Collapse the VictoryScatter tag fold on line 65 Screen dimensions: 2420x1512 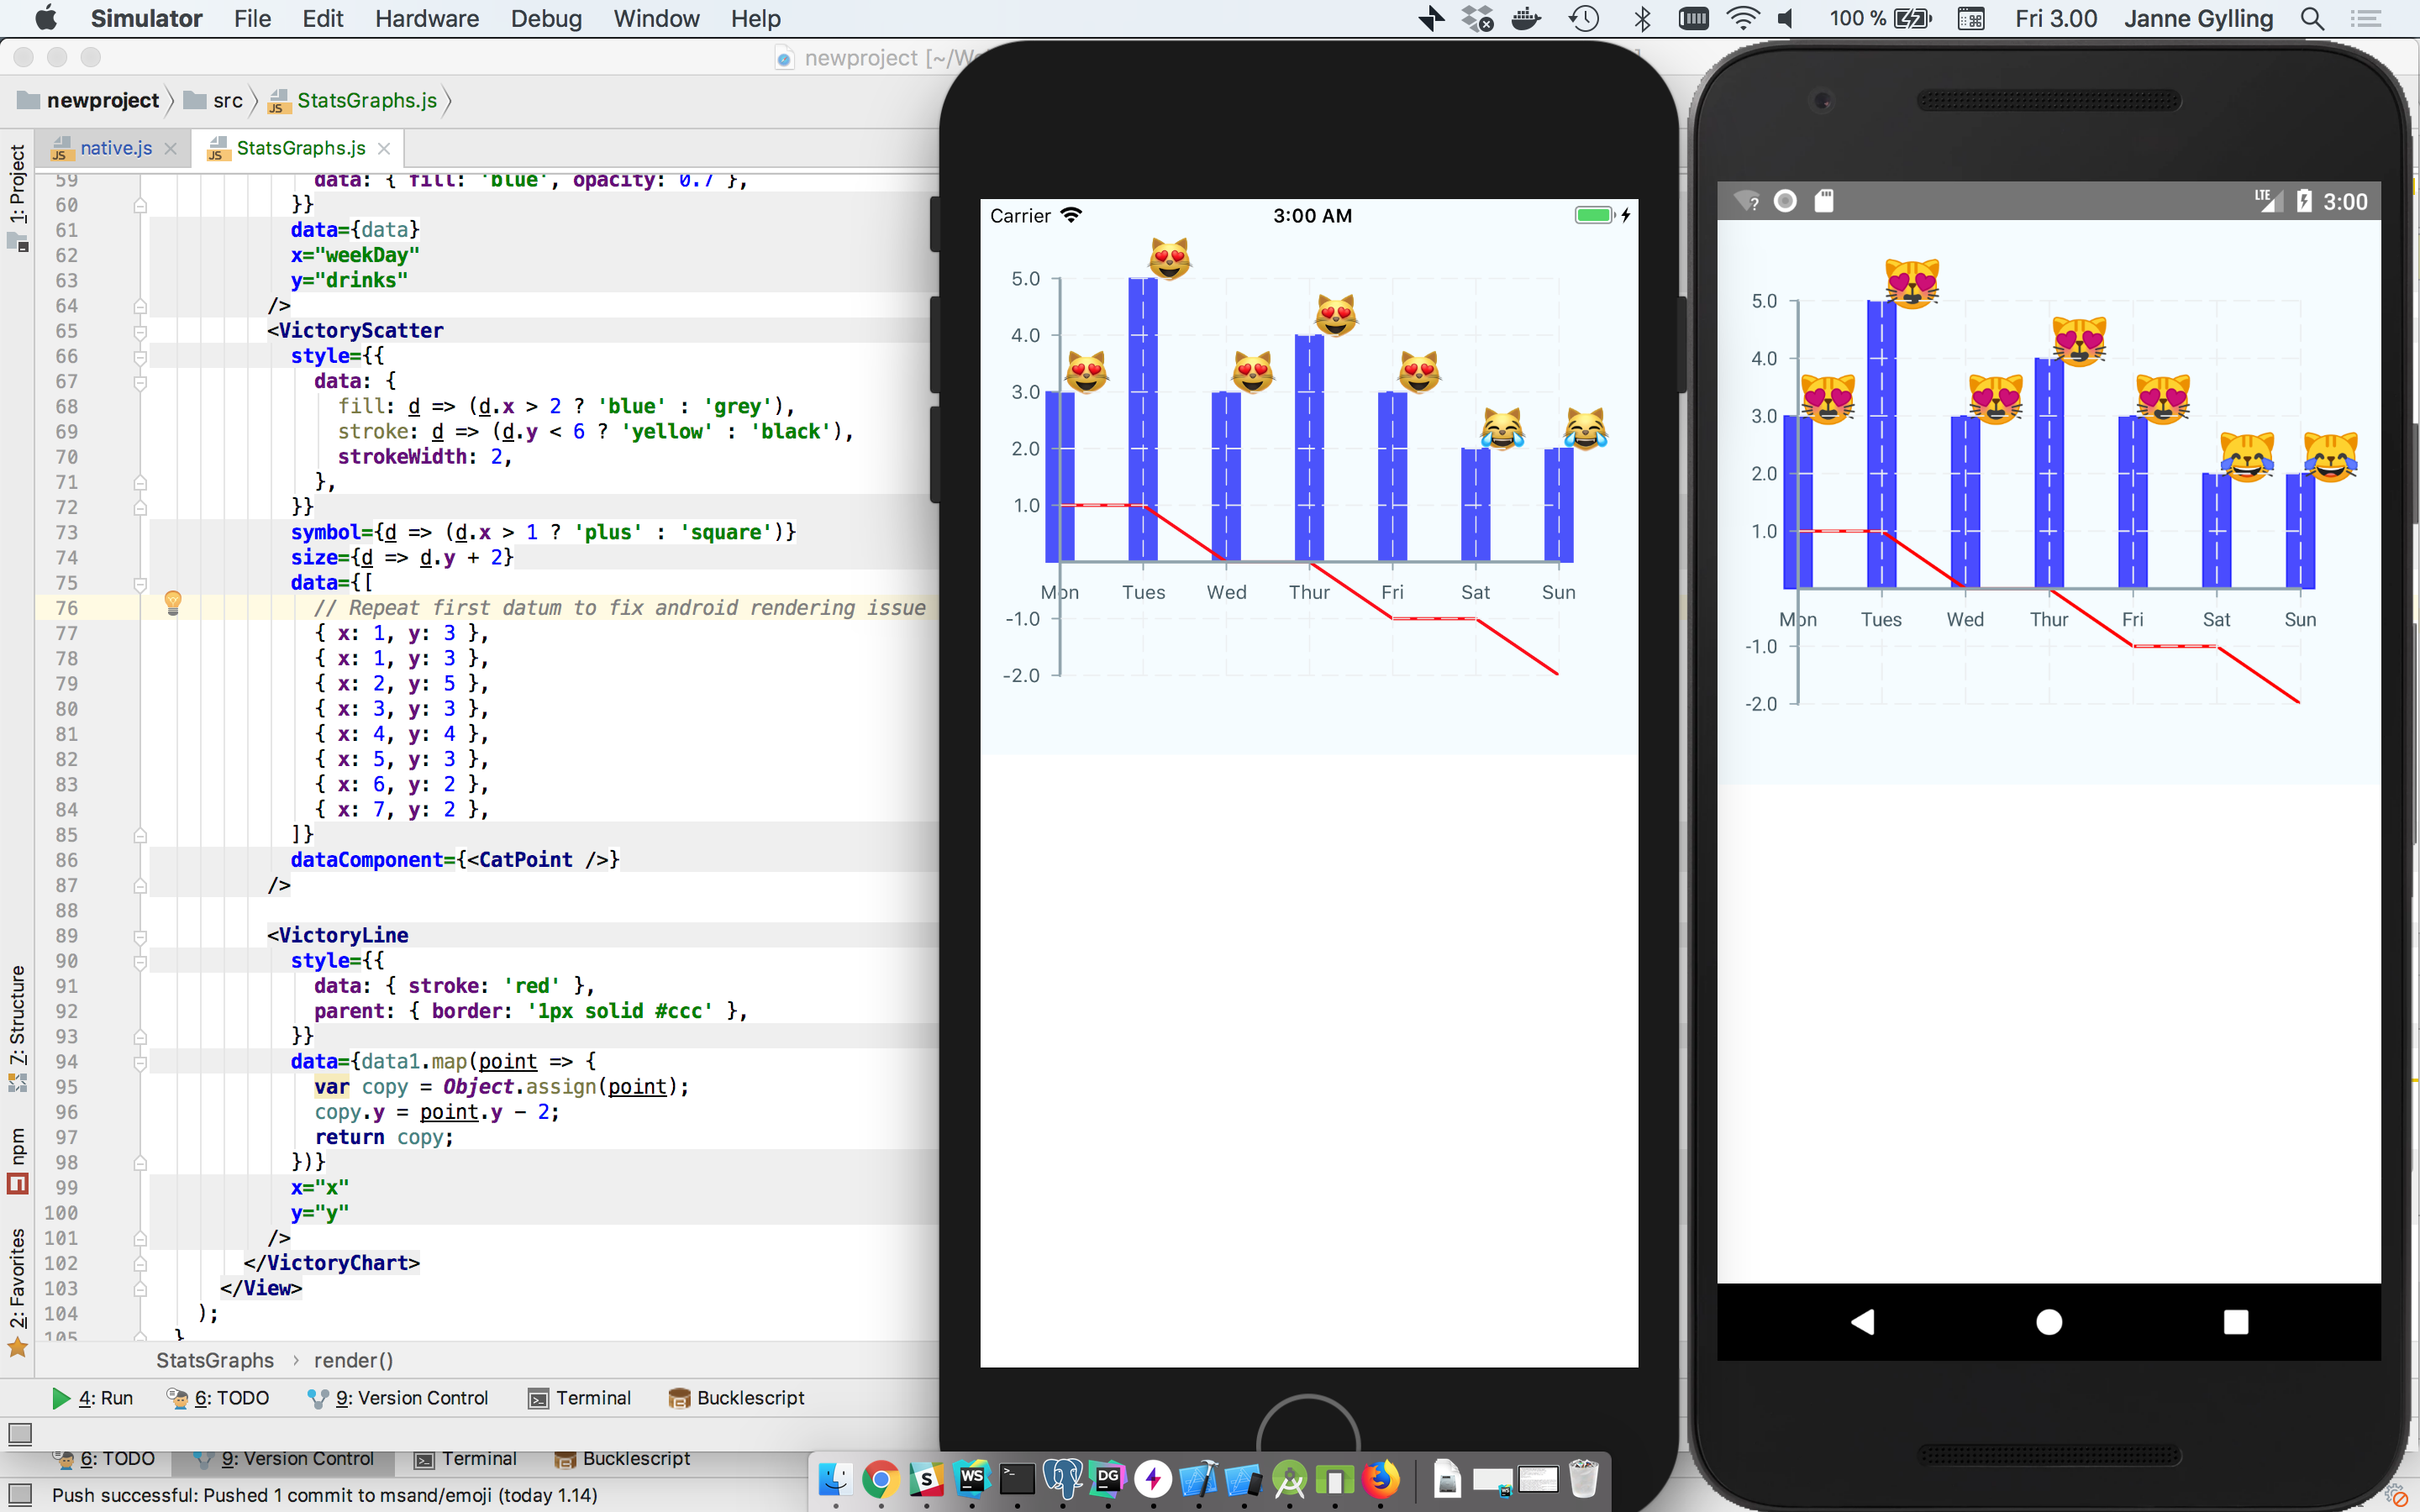tap(140, 331)
